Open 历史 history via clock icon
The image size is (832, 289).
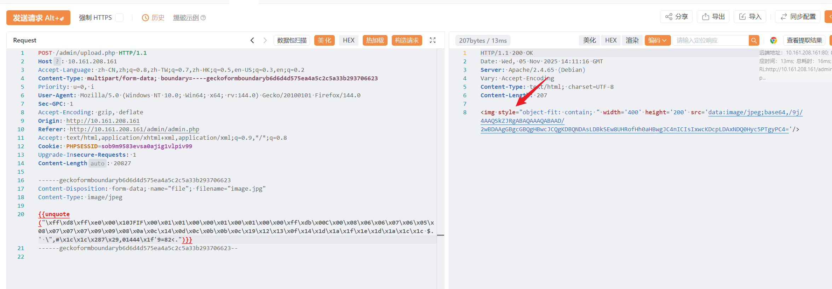145,18
